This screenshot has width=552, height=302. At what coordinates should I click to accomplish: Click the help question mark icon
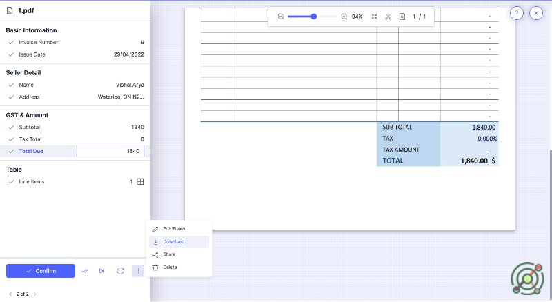tap(517, 13)
